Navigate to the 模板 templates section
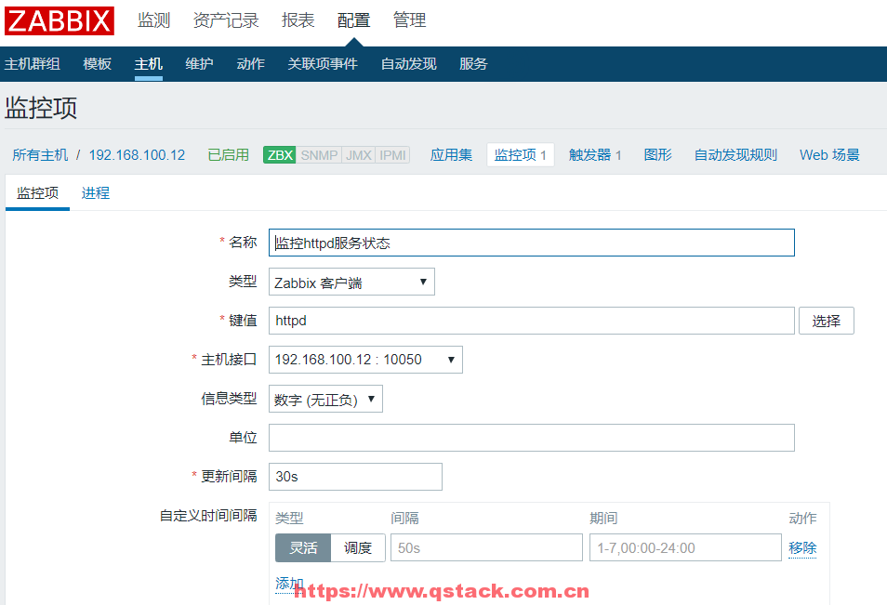887x605 pixels. tap(96, 63)
